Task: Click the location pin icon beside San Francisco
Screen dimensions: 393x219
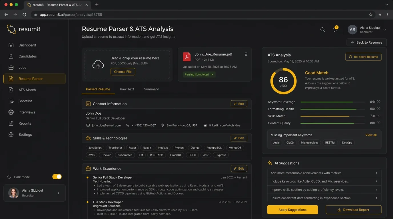Action: tap(163, 125)
